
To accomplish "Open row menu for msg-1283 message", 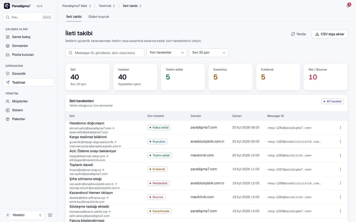I will 340,141.
